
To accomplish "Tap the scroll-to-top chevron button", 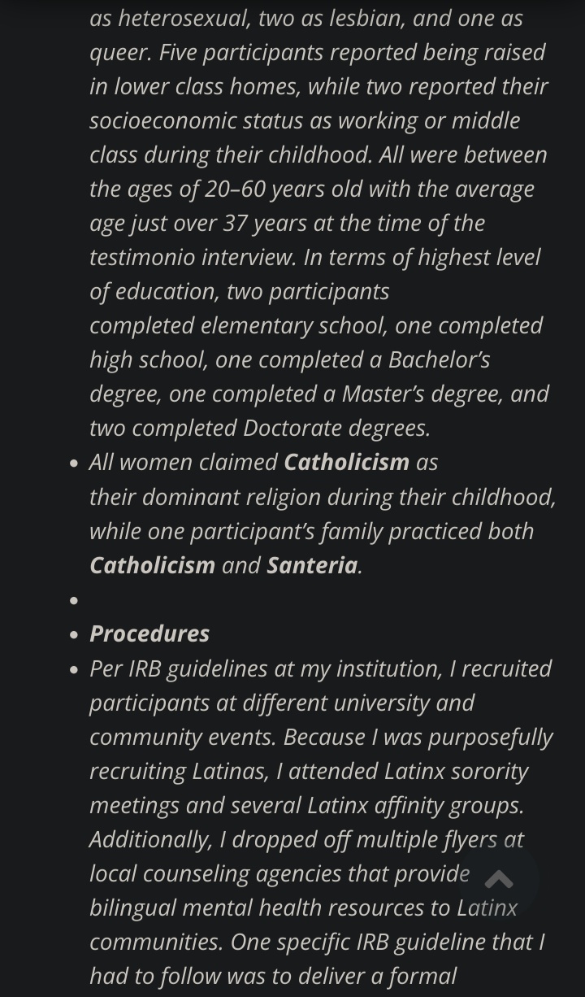I will pos(499,879).
